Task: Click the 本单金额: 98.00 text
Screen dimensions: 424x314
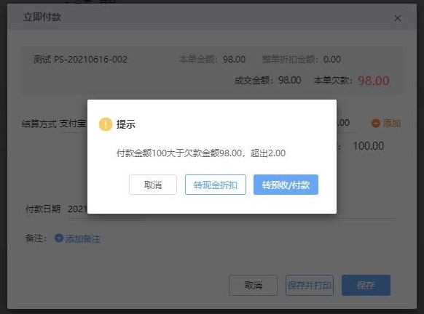Action: tap(212, 59)
